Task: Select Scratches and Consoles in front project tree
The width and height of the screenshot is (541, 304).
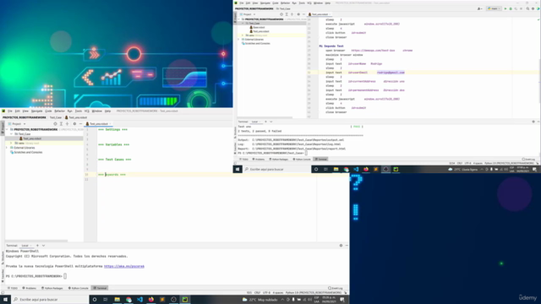Action: coord(26,152)
